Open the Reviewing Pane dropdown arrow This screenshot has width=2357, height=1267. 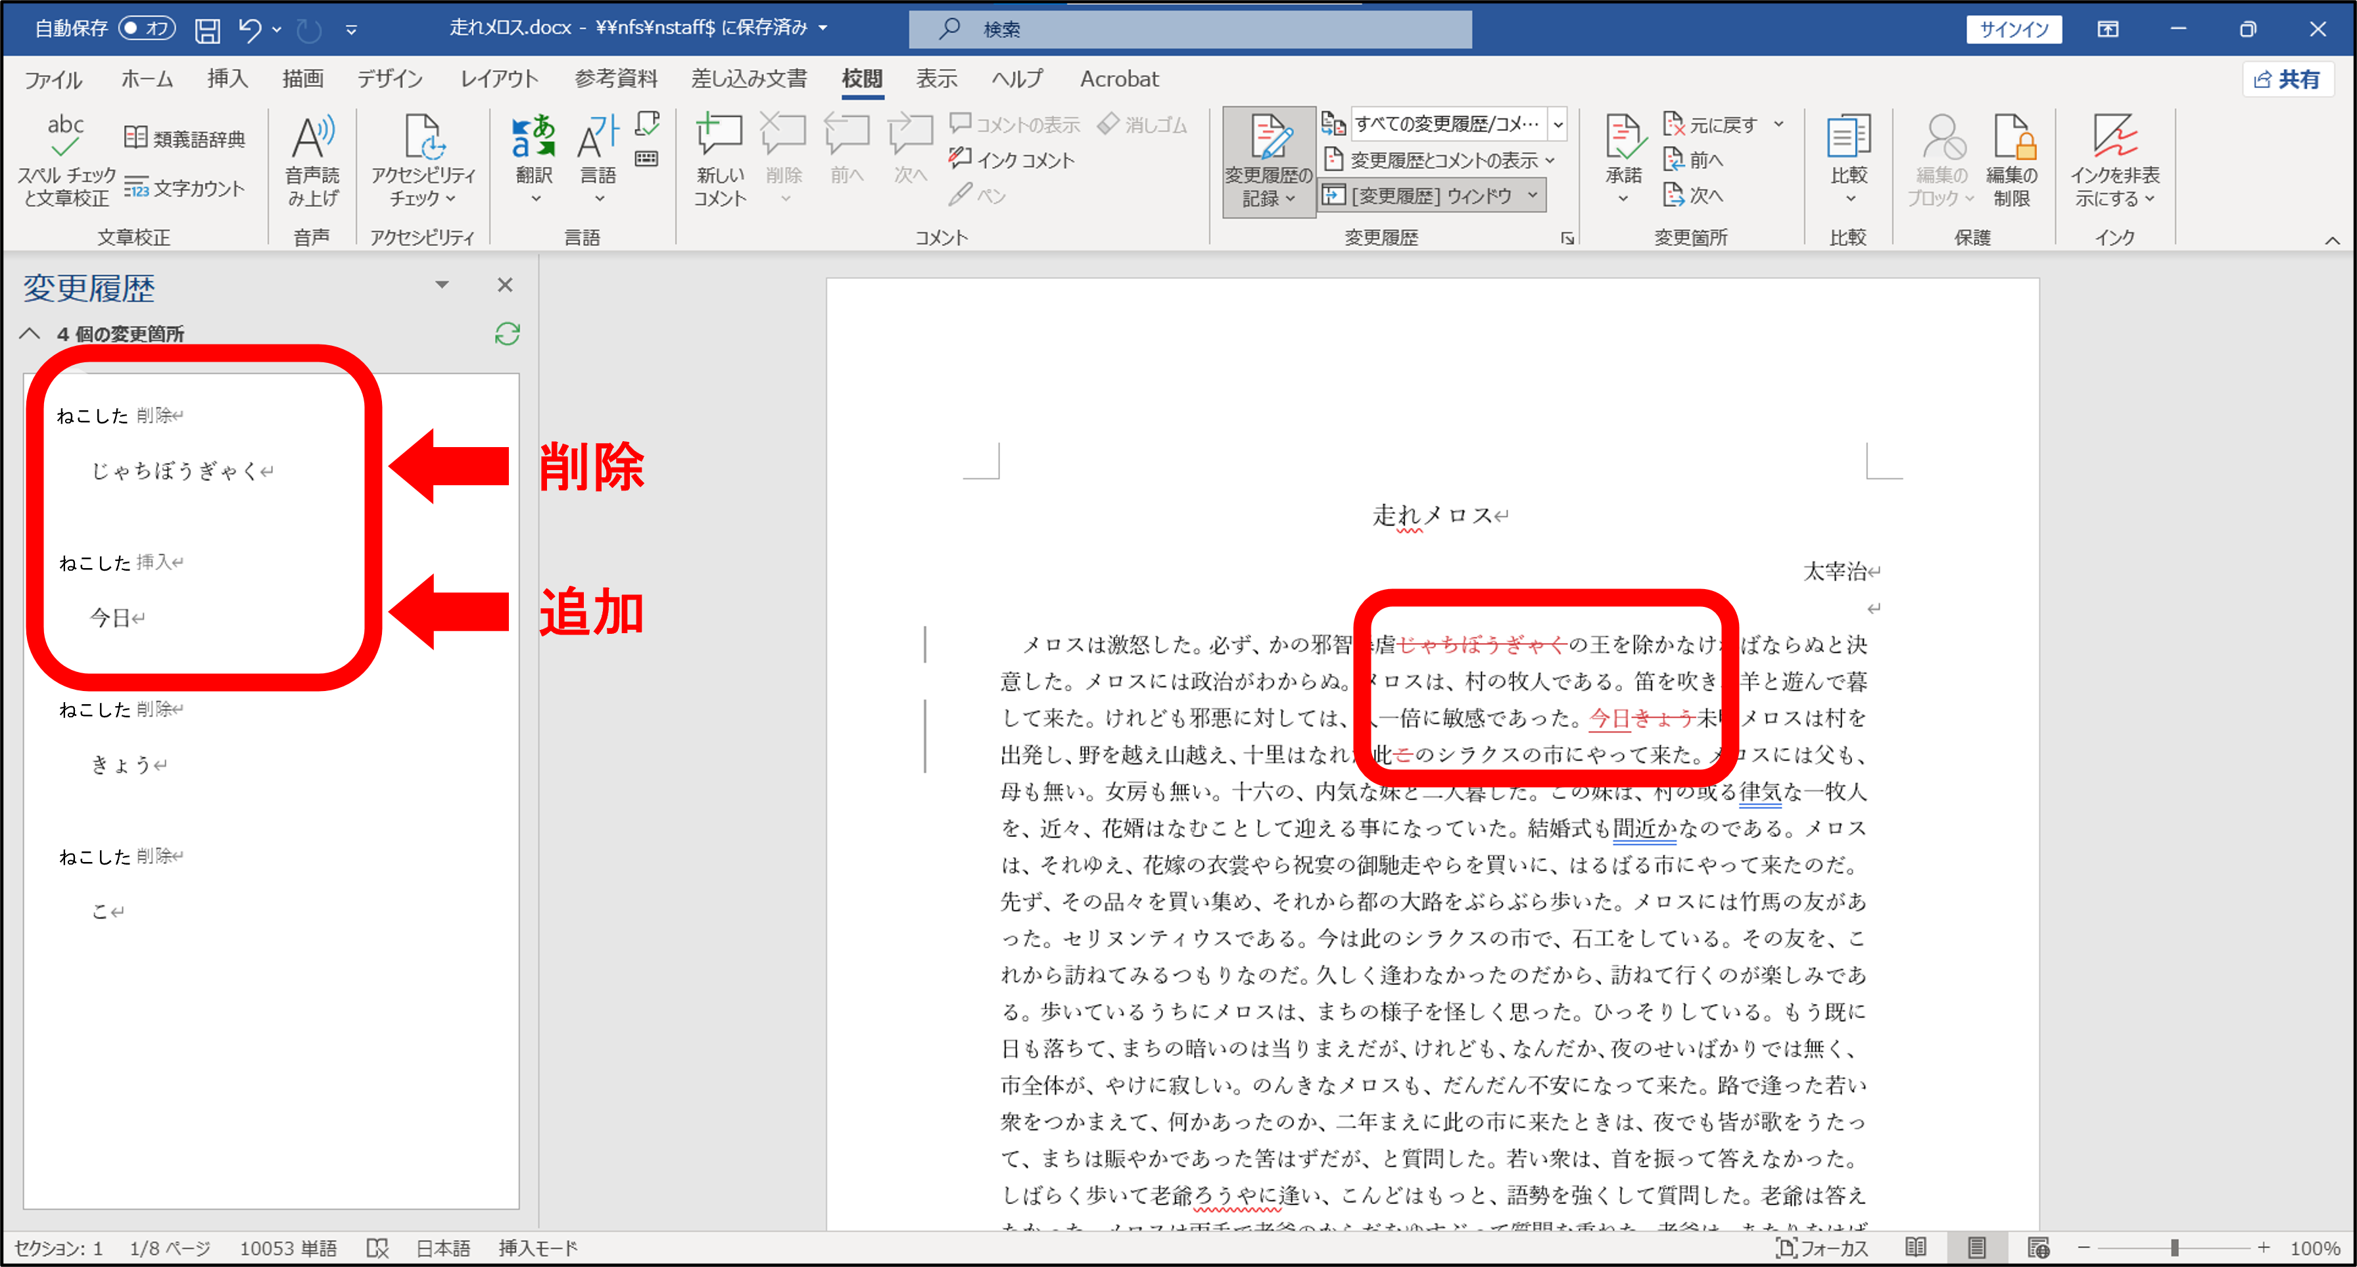coord(1533,195)
